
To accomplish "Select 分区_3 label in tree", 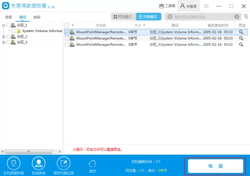I will click(22, 42).
